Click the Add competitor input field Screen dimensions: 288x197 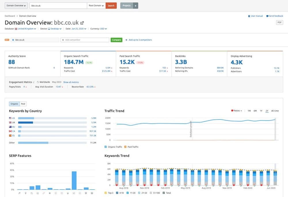pyautogui.click(x=85, y=40)
